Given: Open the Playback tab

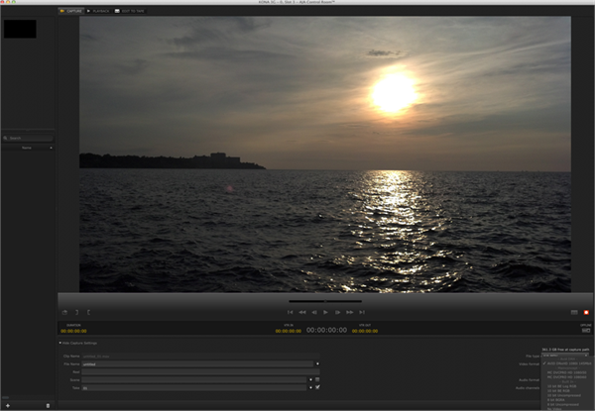Looking at the screenshot, I should 99,11.
